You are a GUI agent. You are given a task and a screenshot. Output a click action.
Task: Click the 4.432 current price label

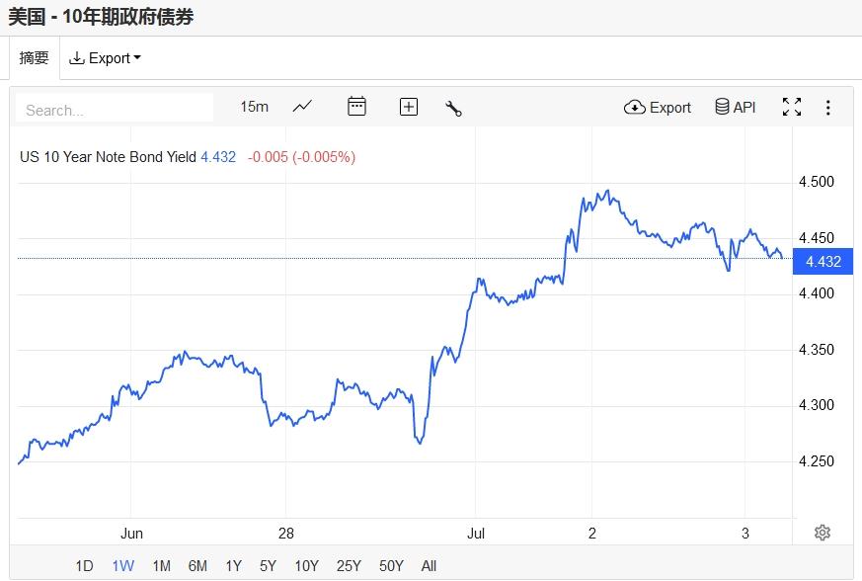(x=823, y=261)
